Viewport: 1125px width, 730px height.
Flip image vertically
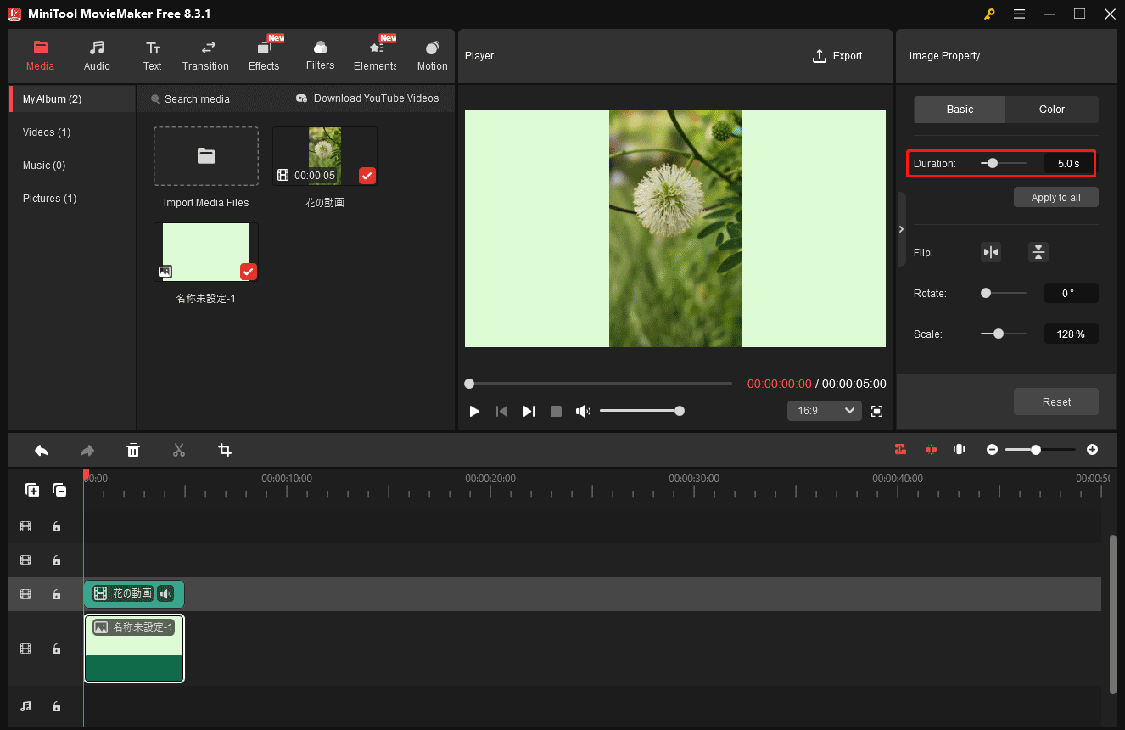tap(1038, 252)
